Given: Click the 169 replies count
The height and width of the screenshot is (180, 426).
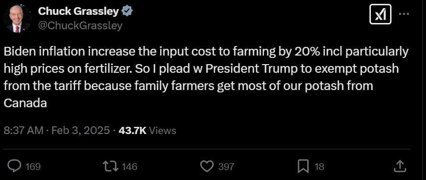Looking at the screenshot, I should tap(33, 167).
